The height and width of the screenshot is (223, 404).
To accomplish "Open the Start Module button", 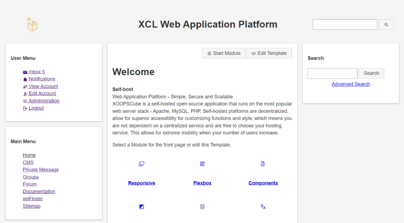I will [224, 53].
